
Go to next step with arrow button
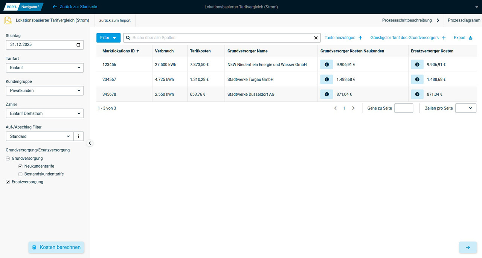pyautogui.click(x=468, y=247)
